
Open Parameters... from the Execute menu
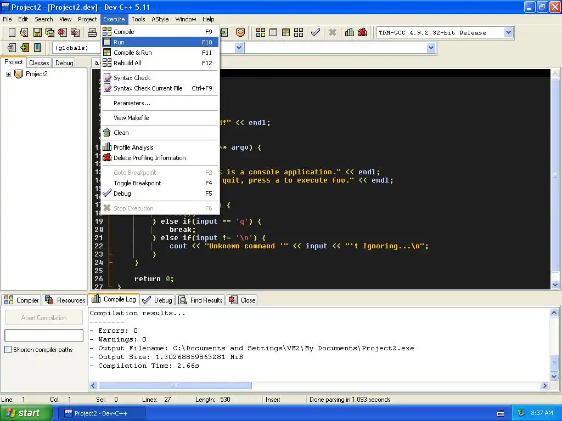[x=160, y=103]
